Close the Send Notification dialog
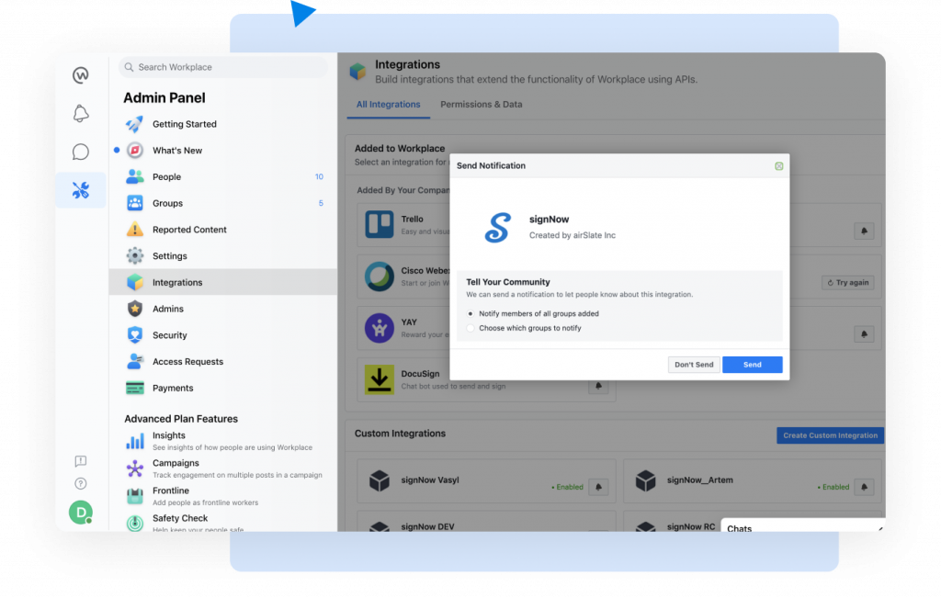 tap(778, 166)
